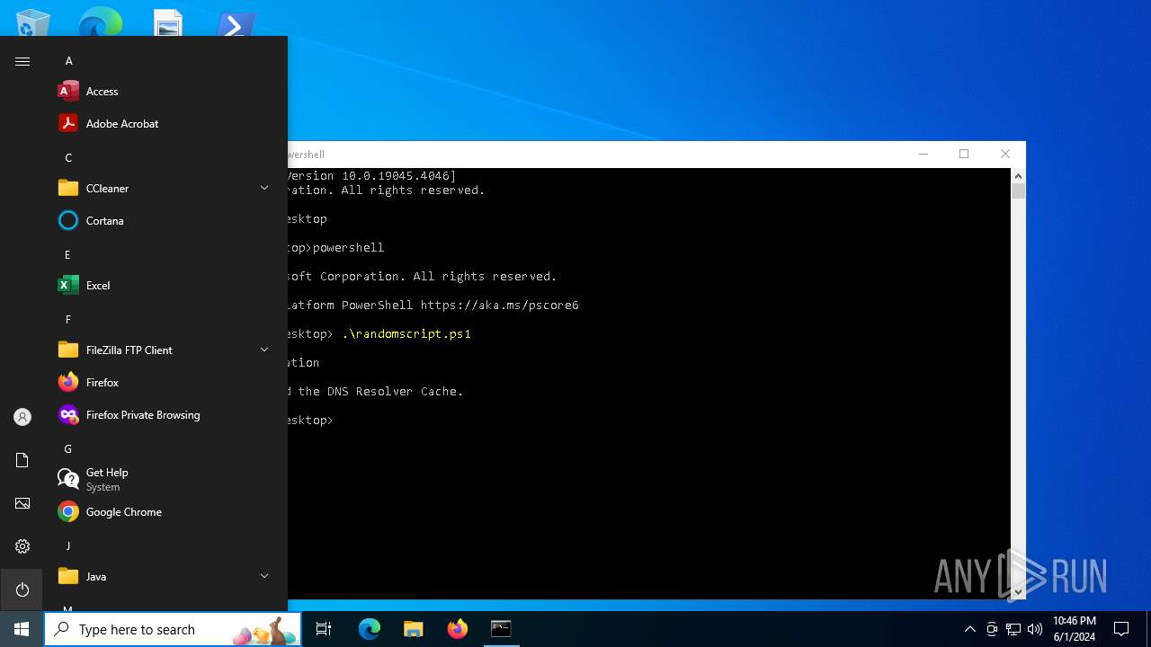Click the console scrollbar up arrow

[1019, 175]
